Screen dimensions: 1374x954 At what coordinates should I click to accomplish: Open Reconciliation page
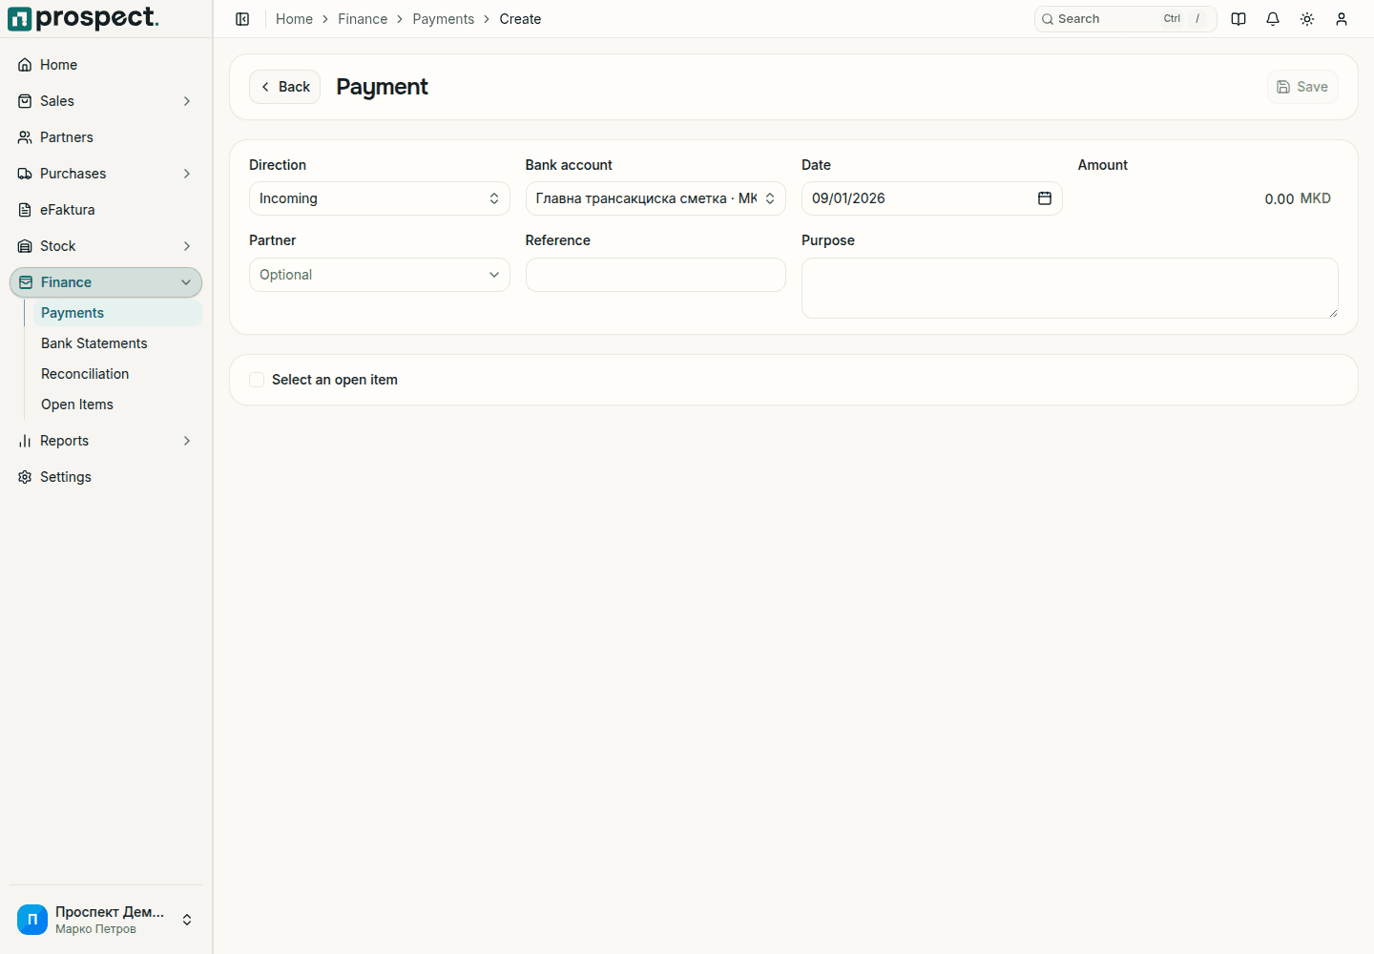point(117,374)
